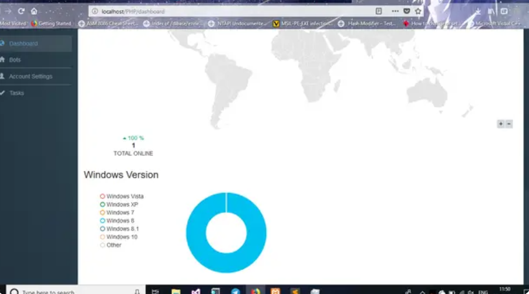Reload the page in browser
Viewport: 529px width, 294px height.
21,11
